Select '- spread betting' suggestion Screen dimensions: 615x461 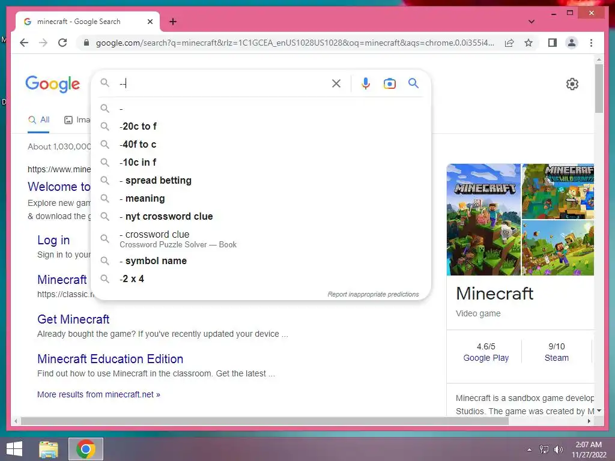click(x=261, y=180)
